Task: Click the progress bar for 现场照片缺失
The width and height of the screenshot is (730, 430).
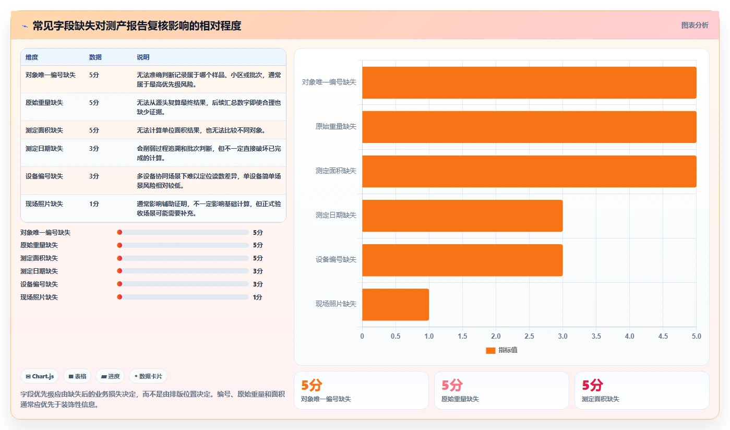Action: click(183, 297)
